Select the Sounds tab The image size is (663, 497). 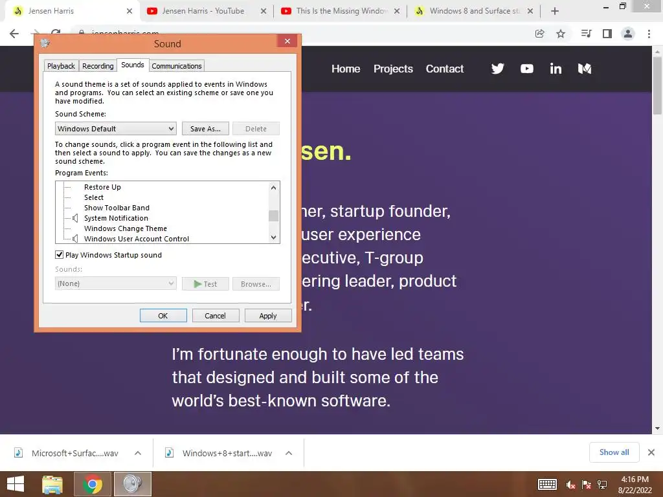[x=133, y=65]
